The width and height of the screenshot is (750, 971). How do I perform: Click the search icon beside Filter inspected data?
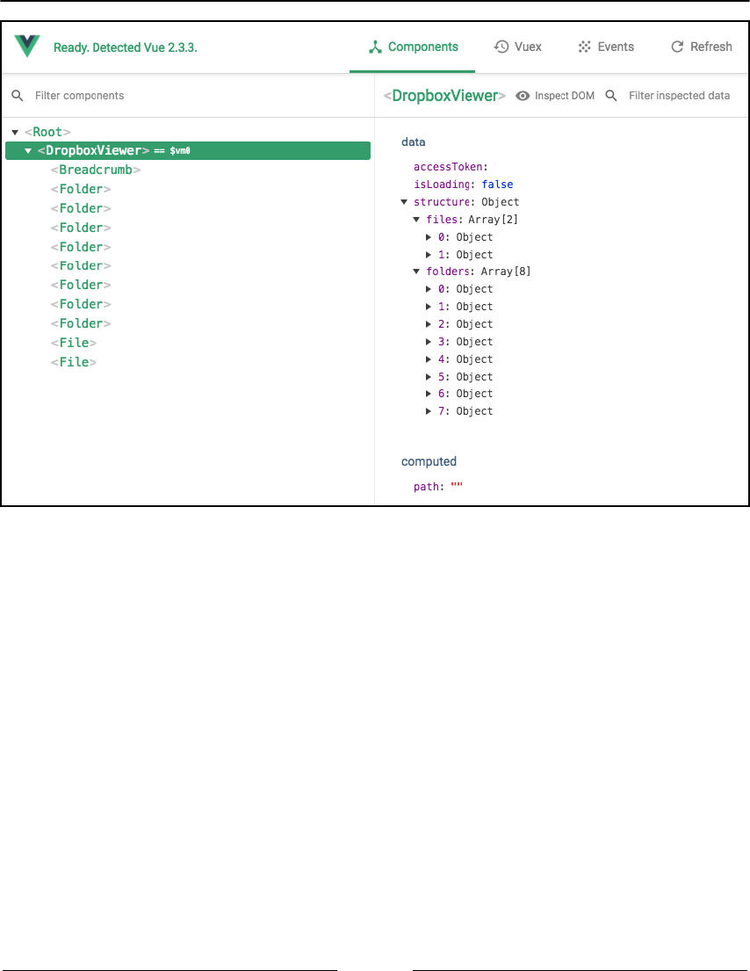tap(610, 96)
